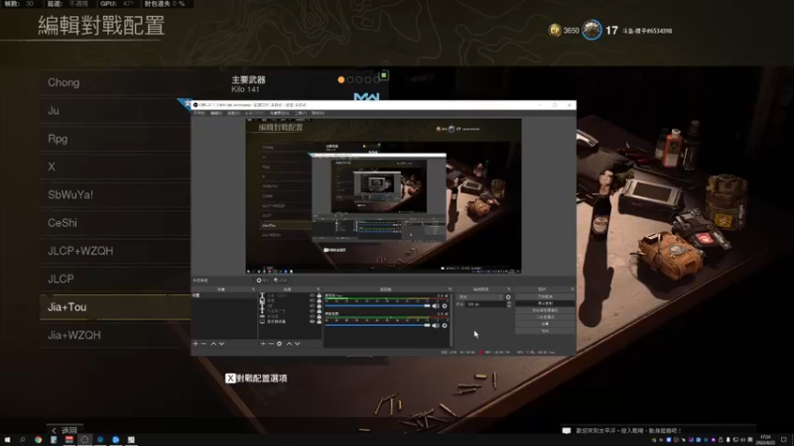794x446 pixels.
Task: Open source properties gear in Sources toolbar
Action: (x=279, y=344)
